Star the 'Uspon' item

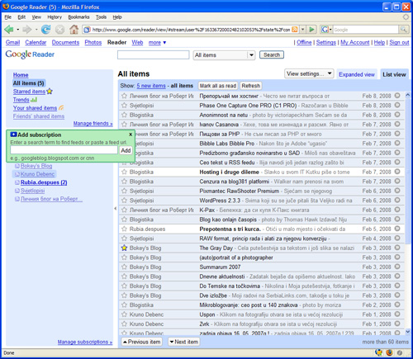point(124,314)
